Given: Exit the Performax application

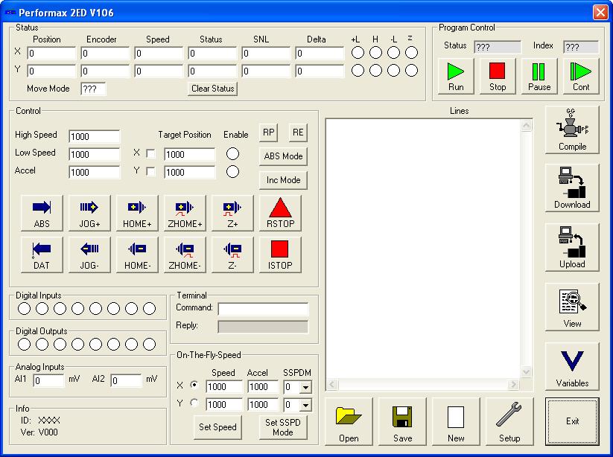Looking at the screenshot, I should click(x=572, y=421).
